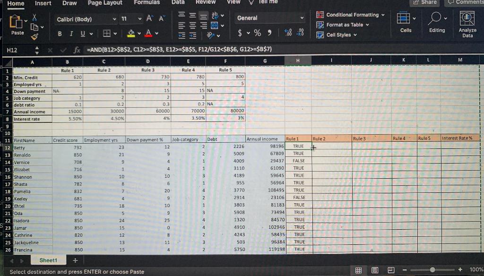Switch to the Data tab
This screenshot has width=484, height=276.
(178, 2)
